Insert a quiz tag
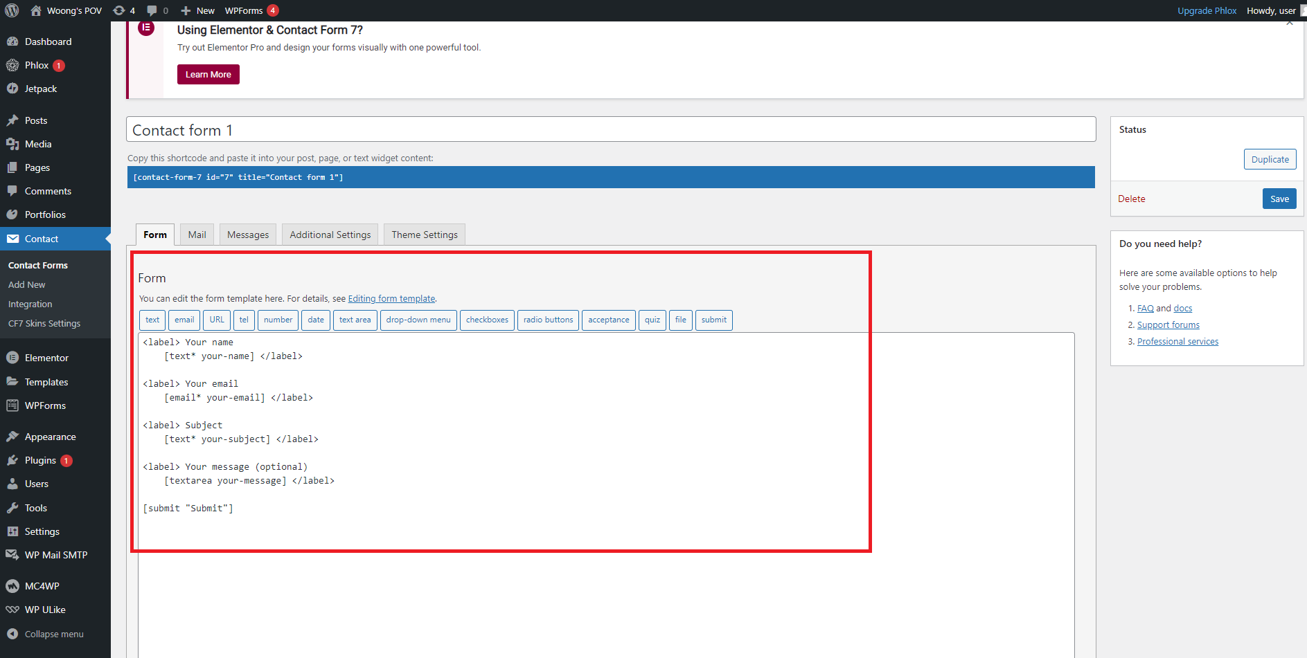The height and width of the screenshot is (658, 1307). click(x=652, y=320)
